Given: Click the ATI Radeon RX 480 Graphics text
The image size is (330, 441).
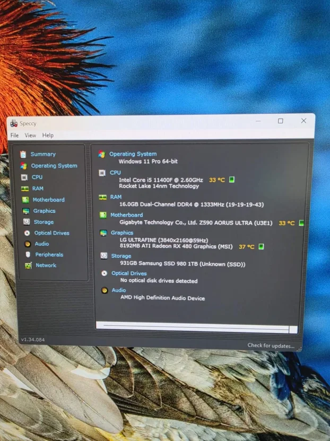Looking at the screenshot, I should point(176,246).
